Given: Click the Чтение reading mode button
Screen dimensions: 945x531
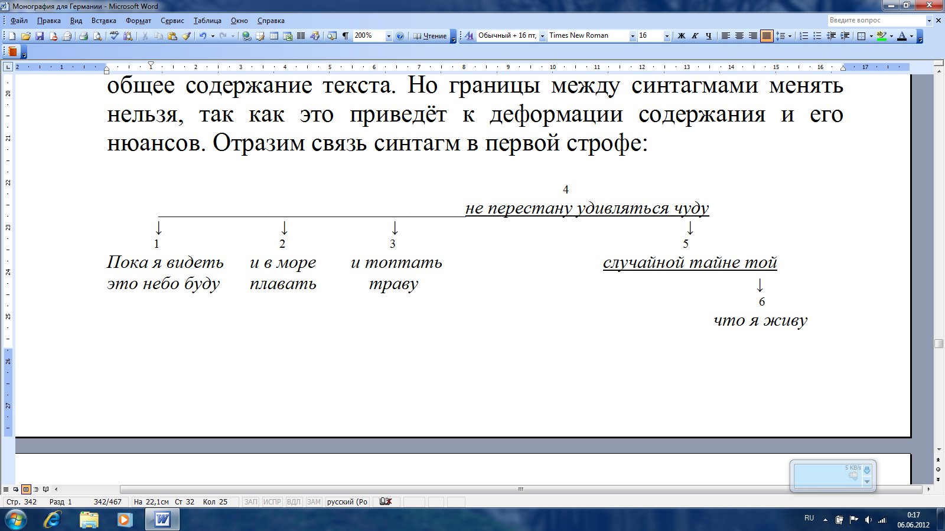Looking at the screenshot, I should coord(430,36).
